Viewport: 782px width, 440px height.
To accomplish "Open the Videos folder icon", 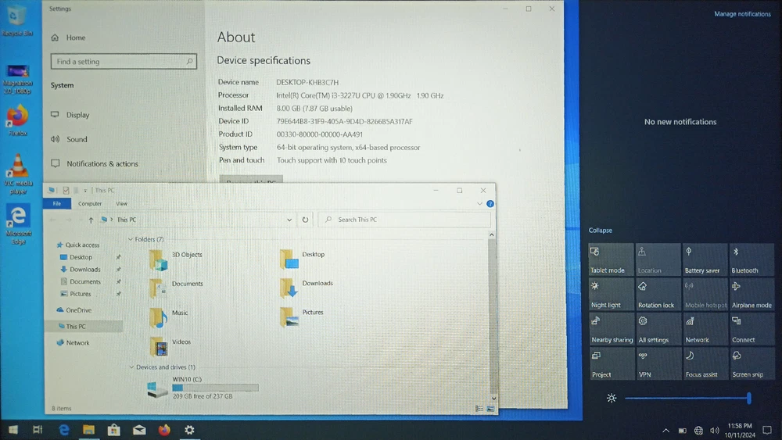I will point(159,346).
